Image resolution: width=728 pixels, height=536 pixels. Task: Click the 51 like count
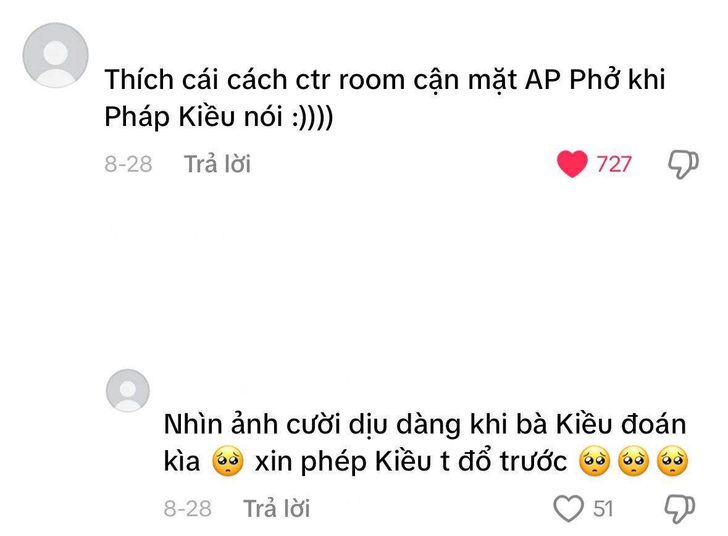click(603, 509)
